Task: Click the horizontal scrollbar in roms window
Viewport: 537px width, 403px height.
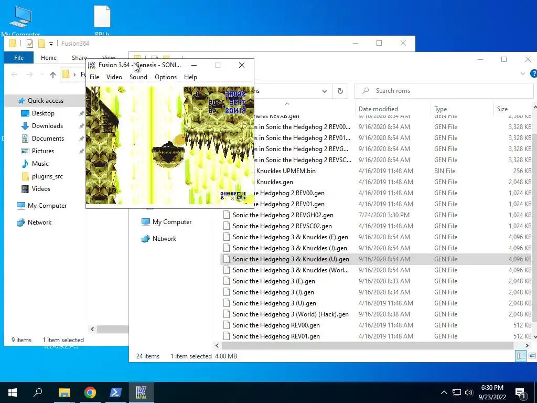Action: [367, 345]
